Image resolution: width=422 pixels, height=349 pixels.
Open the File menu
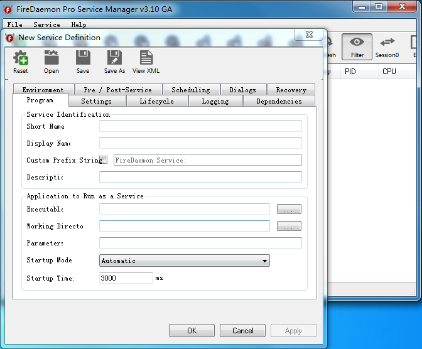[15, 24]
